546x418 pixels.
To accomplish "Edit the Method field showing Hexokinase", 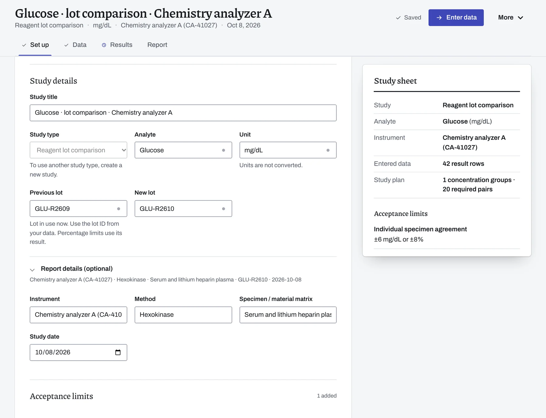I will click(183, 315).
